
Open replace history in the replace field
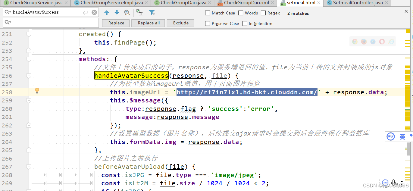[8, 22]
